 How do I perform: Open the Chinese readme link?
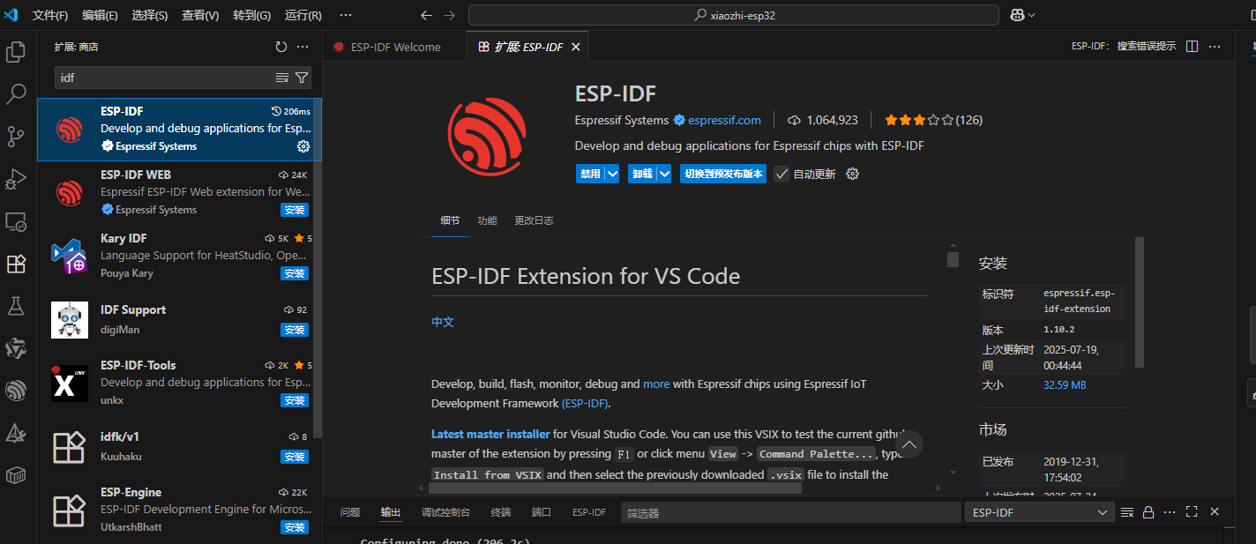coord(443,322)
